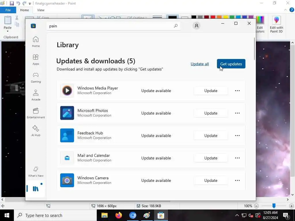295x221 pixels.
Task: Click the Get updates button
Action: tap(231, 64)
